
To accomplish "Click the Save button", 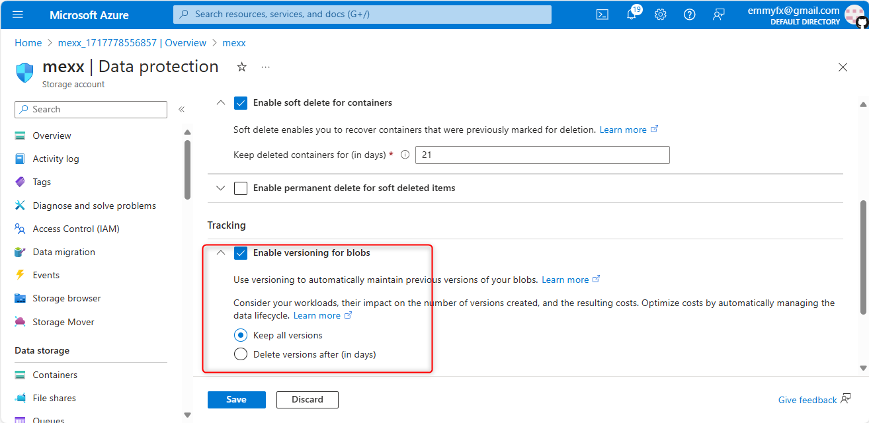I will (236, 399).
